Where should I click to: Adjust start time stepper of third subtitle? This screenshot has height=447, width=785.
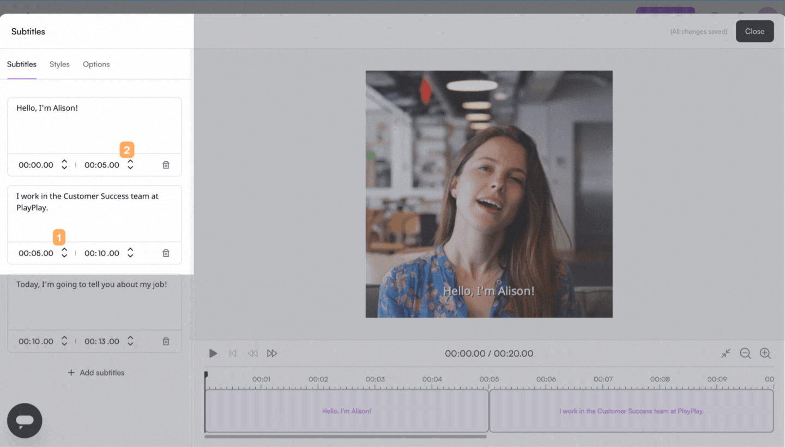point(64,341)
